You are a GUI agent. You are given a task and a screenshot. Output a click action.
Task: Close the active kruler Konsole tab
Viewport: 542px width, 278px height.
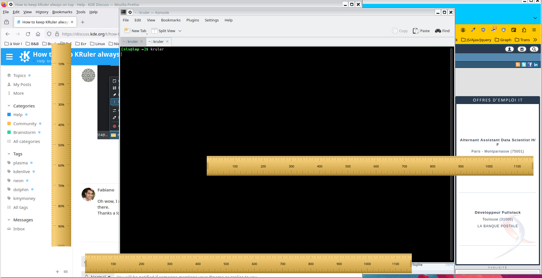(167, 41)
